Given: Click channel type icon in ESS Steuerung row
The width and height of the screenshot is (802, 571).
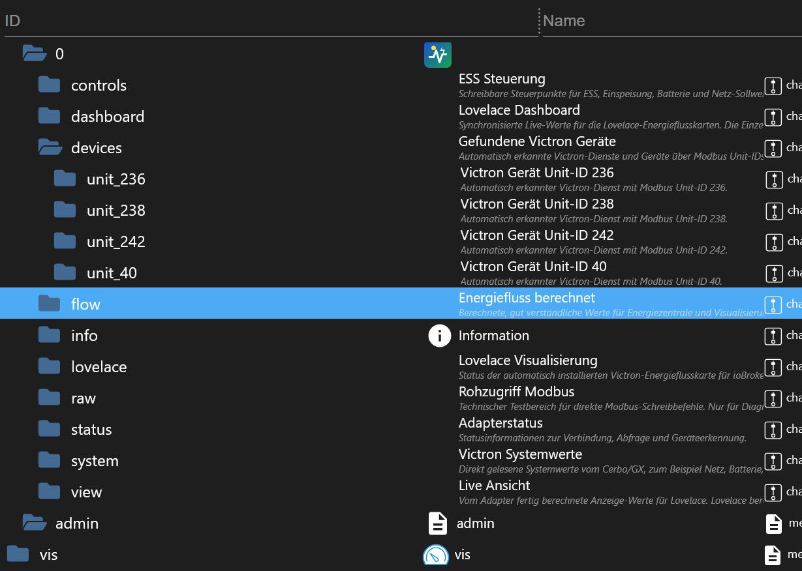Looking at the screenshot, I should pyautogui.click(x=773, y=85).
